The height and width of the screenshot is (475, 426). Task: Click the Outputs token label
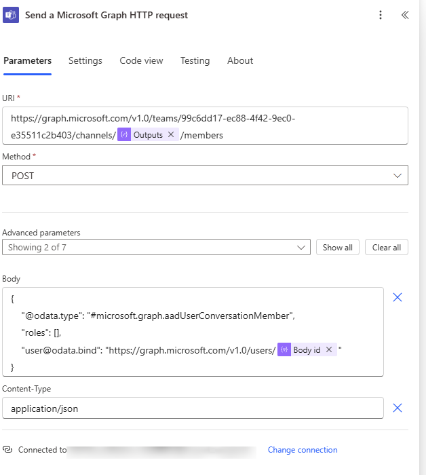click(x=148, y=135)
